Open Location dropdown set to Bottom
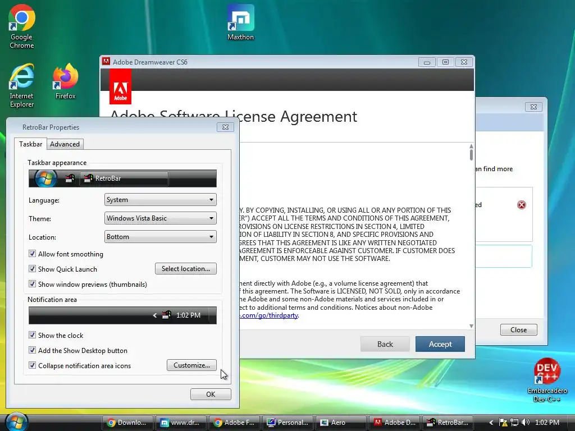This screenshot has height=431, width=575. (x=160, y=237)
